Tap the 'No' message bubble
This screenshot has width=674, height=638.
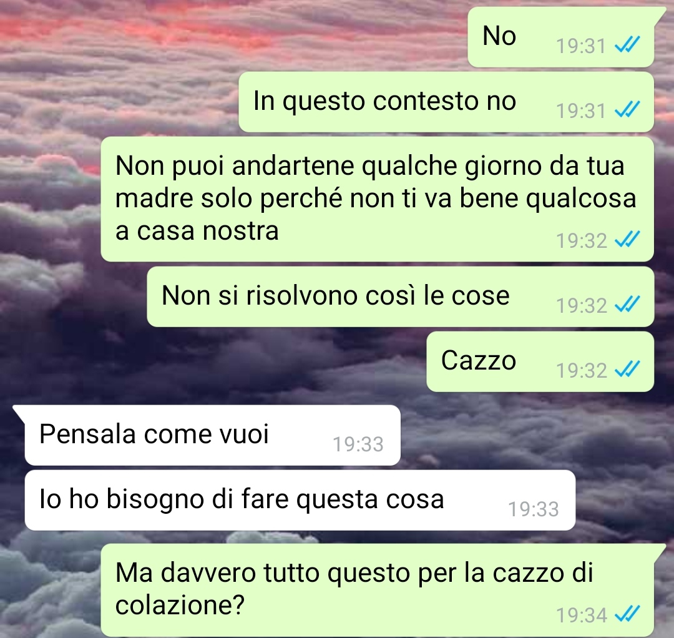[561, 37]
